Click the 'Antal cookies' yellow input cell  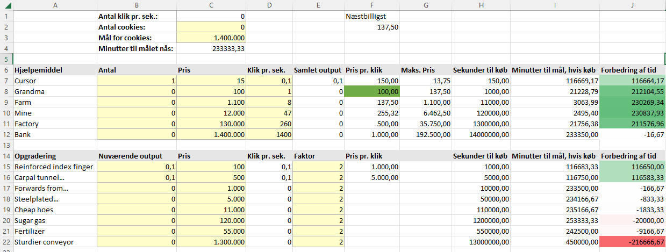[211, 27]
